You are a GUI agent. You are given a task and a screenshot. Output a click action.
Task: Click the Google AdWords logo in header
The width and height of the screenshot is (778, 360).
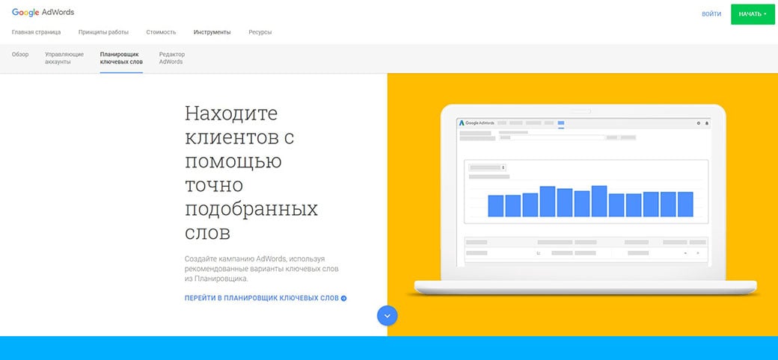[x=43, y=13]
